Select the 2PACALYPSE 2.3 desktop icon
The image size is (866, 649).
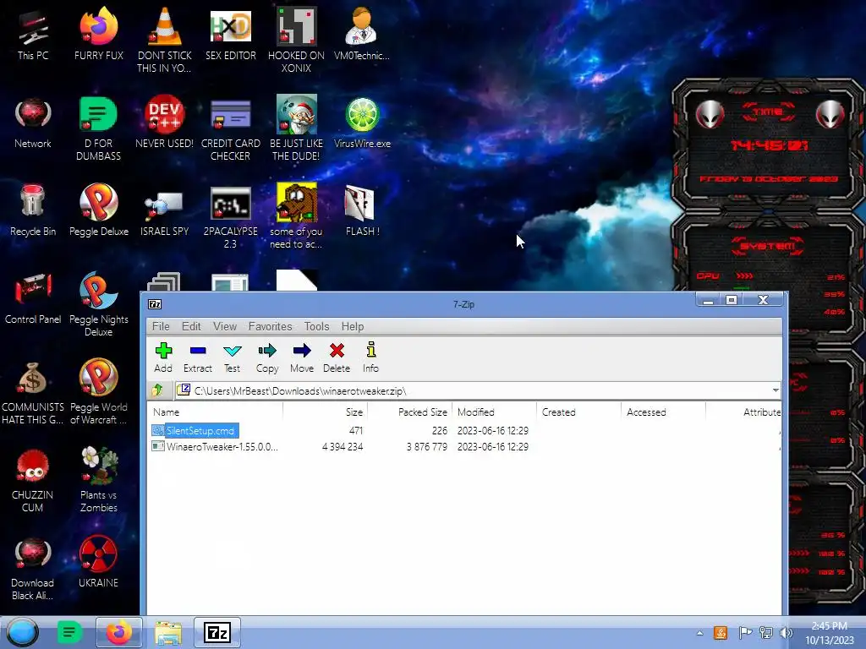230,215
